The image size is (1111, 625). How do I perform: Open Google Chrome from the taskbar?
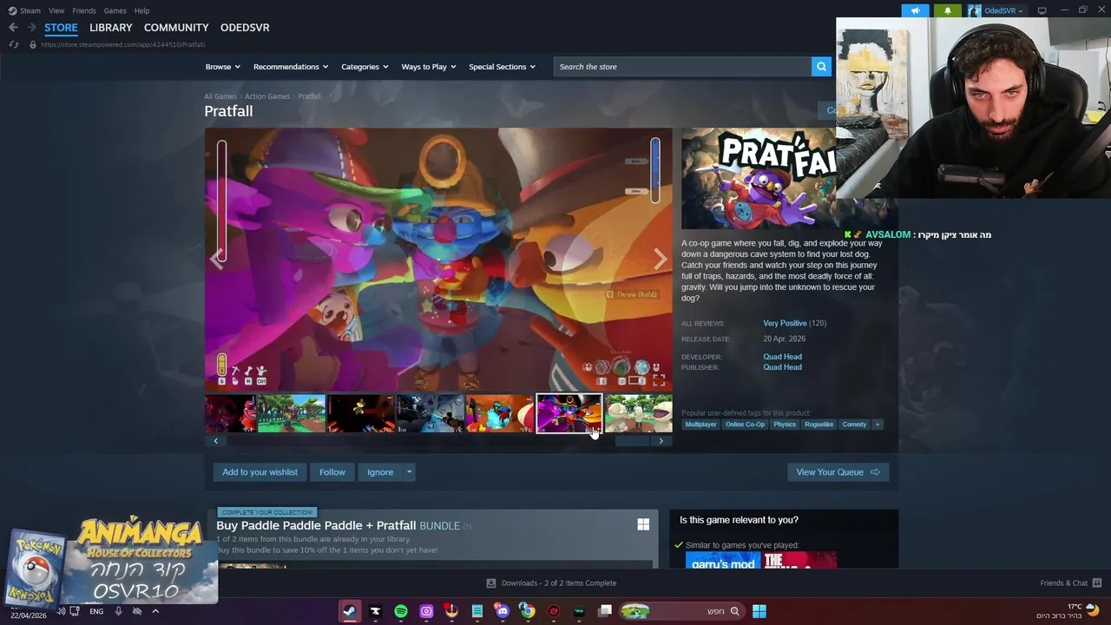pos(527,611)
